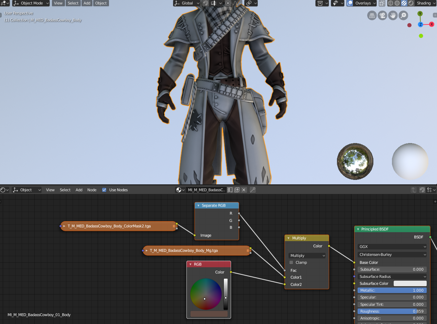
Task: Open the node snap type dropdown
Action: point(431,190)
